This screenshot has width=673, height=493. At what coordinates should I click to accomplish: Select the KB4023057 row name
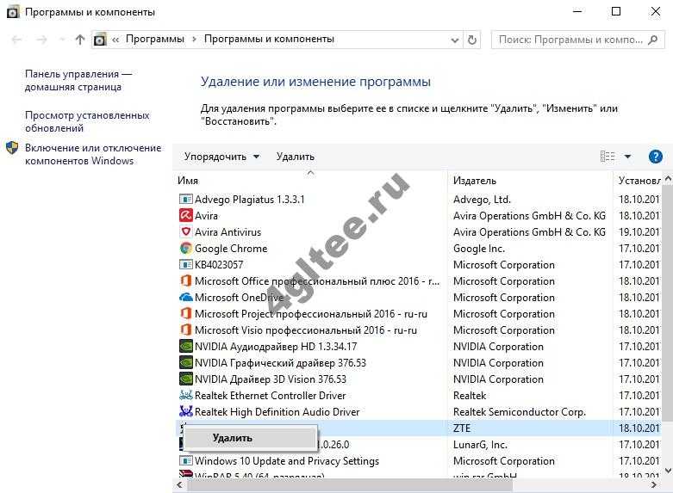219,264
